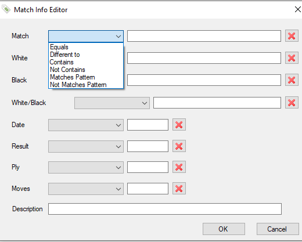302x242 pixels.
Task: Click the Cancel button
Action: 278,229
